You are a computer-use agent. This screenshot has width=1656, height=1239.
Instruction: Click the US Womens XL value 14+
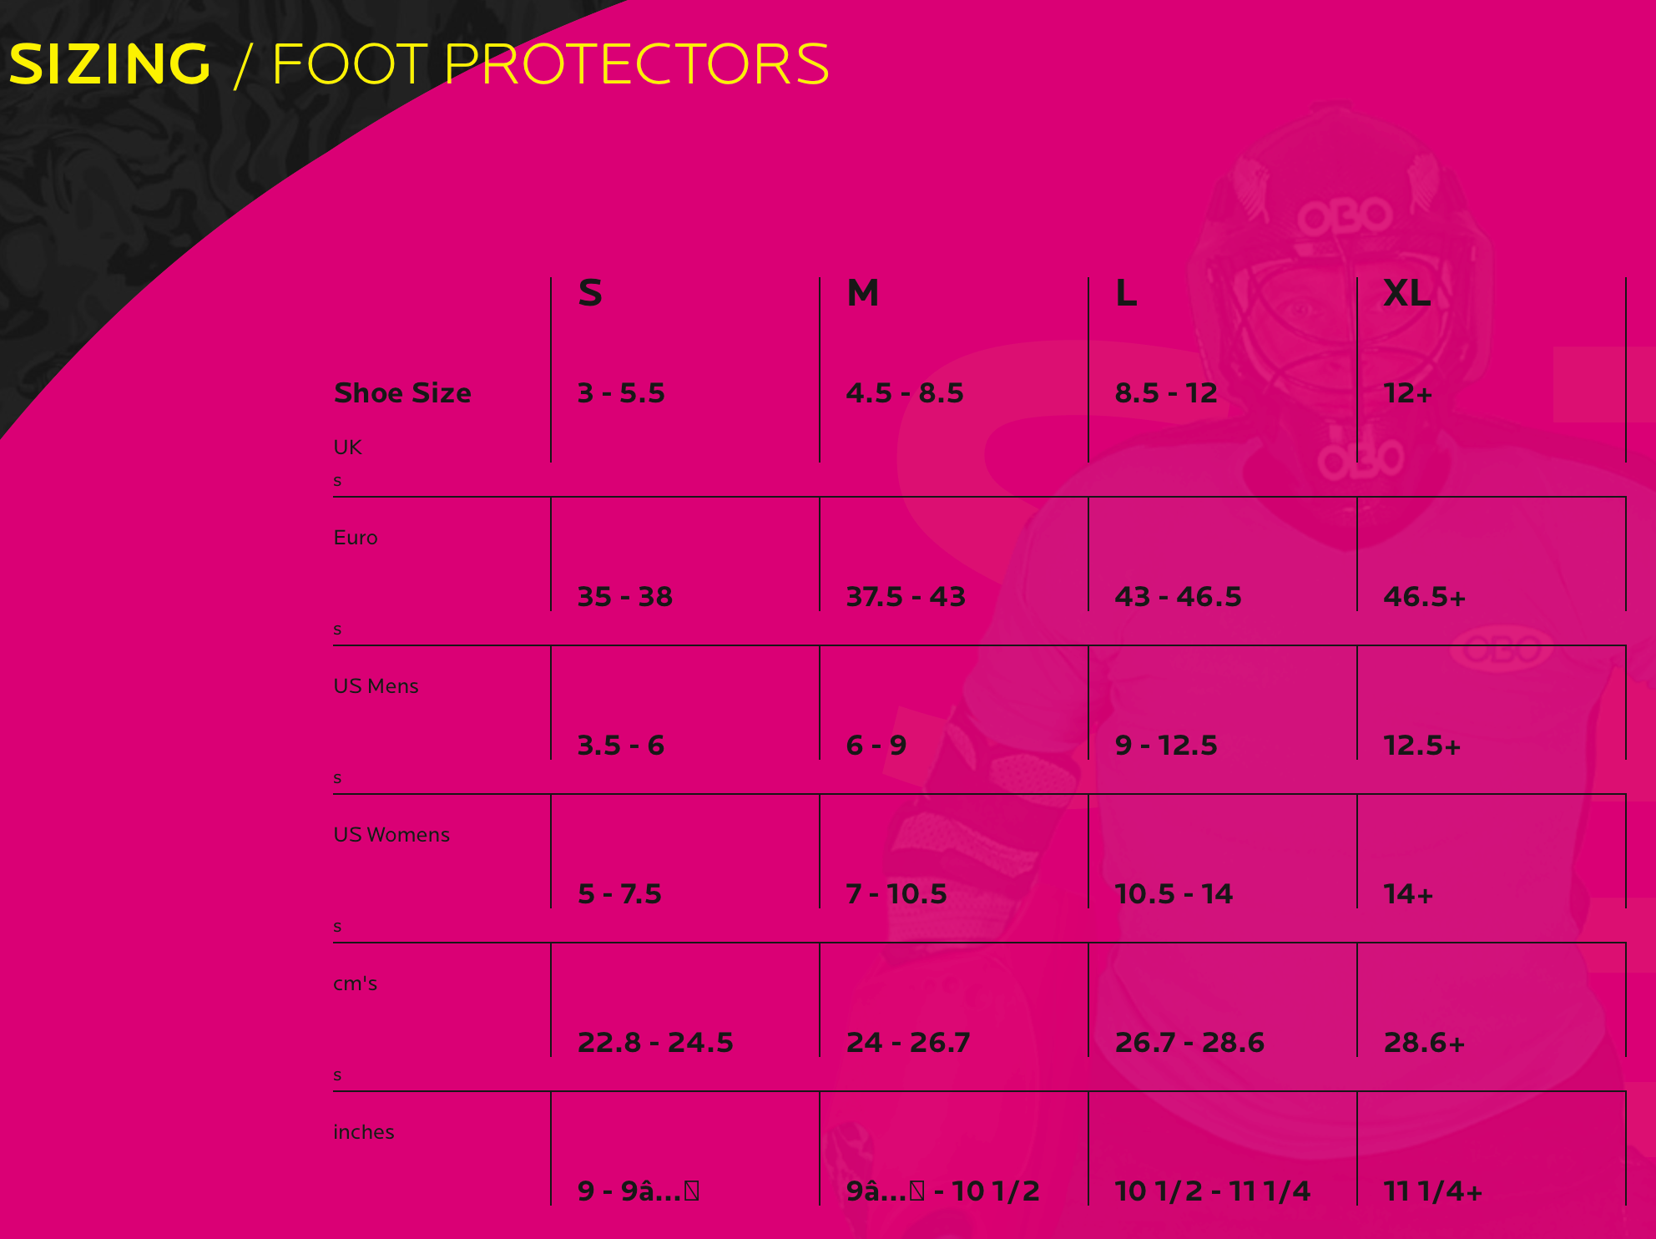[x=1408, y=893]
